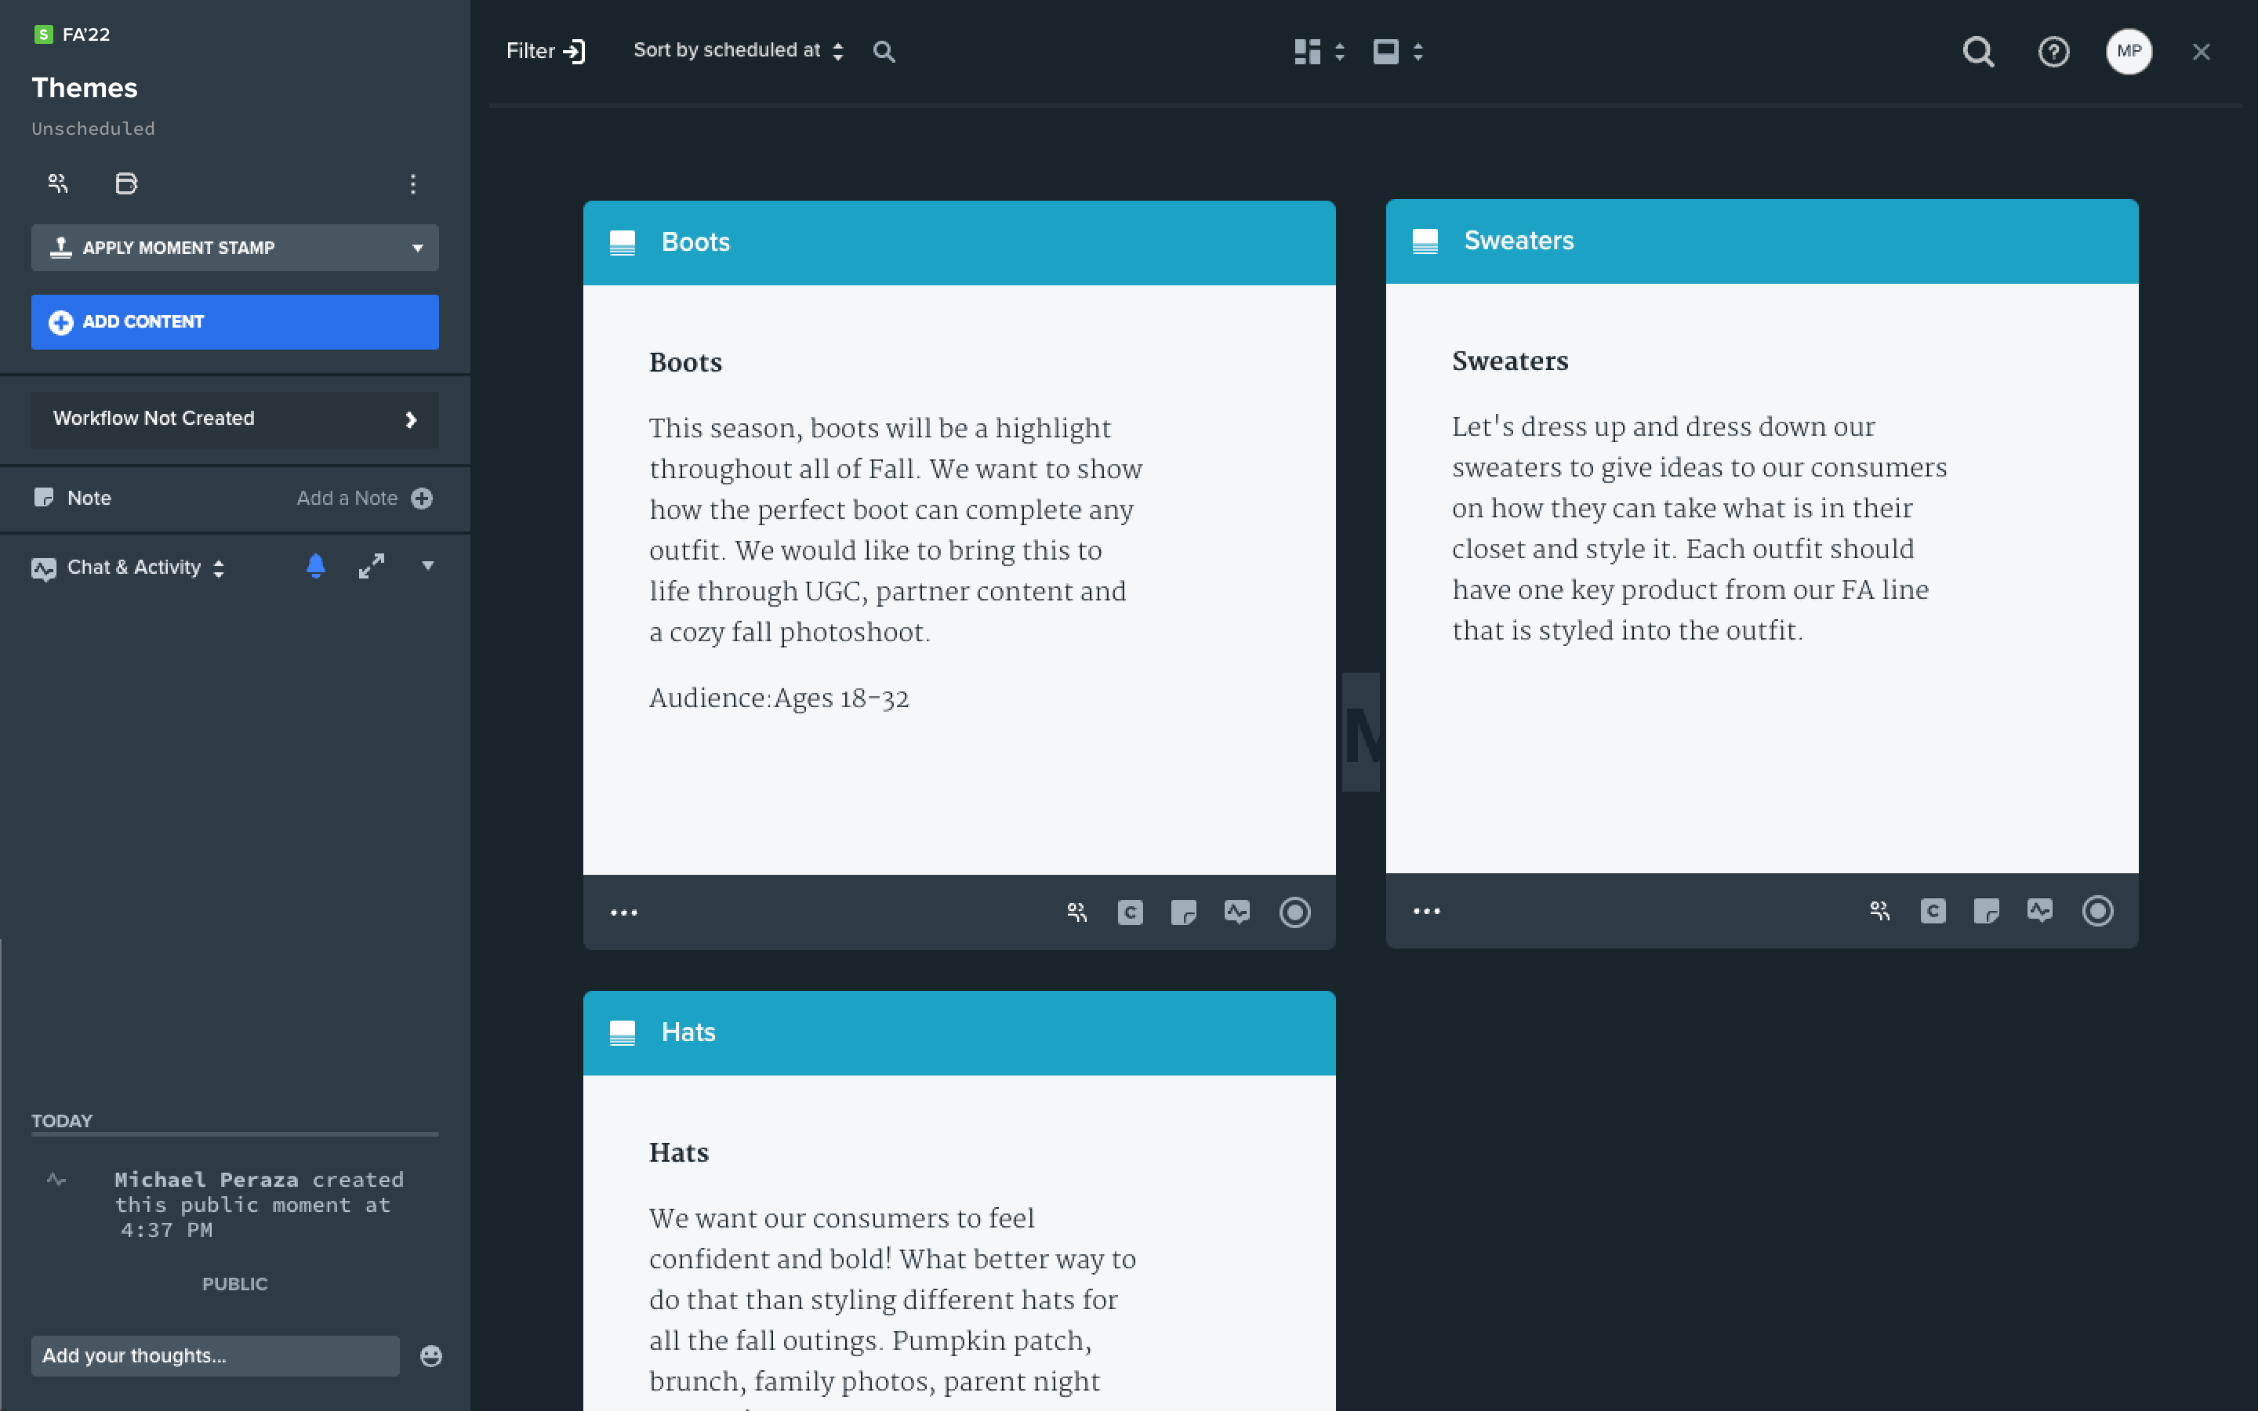Enable the Filter option
The height and width of the screenshot is (1411, 2258).
click(x=546, y=50)
